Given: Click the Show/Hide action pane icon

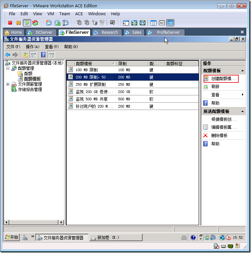Looking at the screenshot, I should pyautogui.click(x=51, y=55).
